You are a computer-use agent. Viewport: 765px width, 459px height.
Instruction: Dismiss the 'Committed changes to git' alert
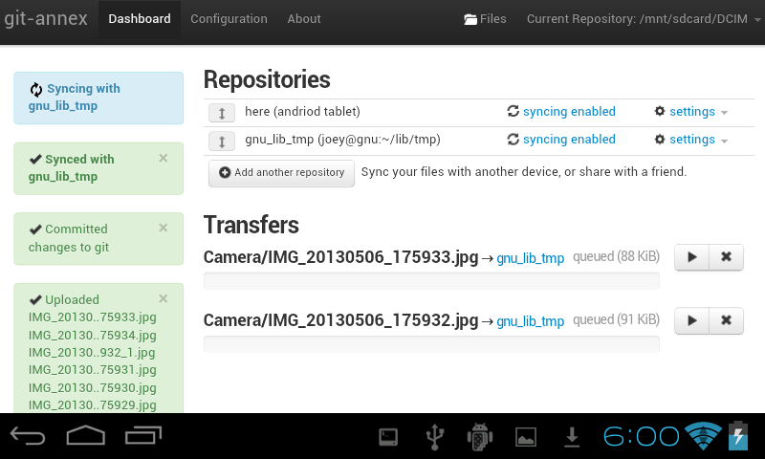[163, 228]
